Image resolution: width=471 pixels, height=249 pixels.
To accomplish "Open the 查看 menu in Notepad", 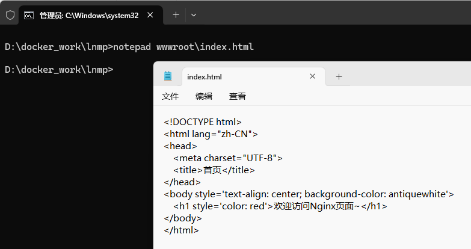I will pos(238,96).
